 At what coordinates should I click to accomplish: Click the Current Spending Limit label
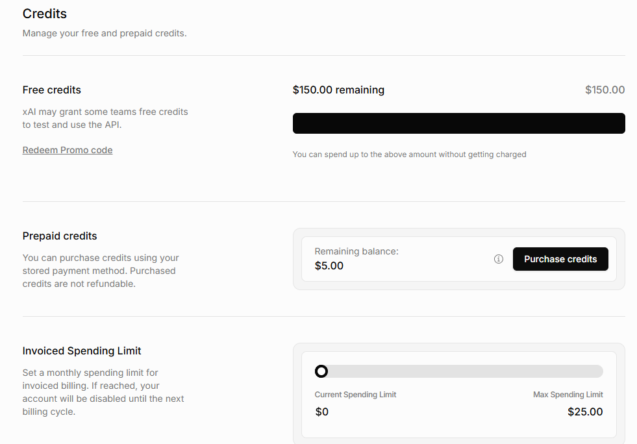[x=355, y=395]
